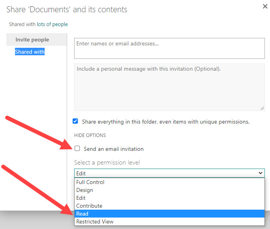Click the personal message text area

point(169,87)
